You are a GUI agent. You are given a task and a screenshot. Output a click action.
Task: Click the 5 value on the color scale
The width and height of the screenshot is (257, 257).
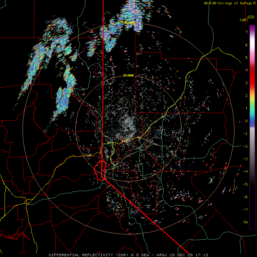tap(246, 57)
